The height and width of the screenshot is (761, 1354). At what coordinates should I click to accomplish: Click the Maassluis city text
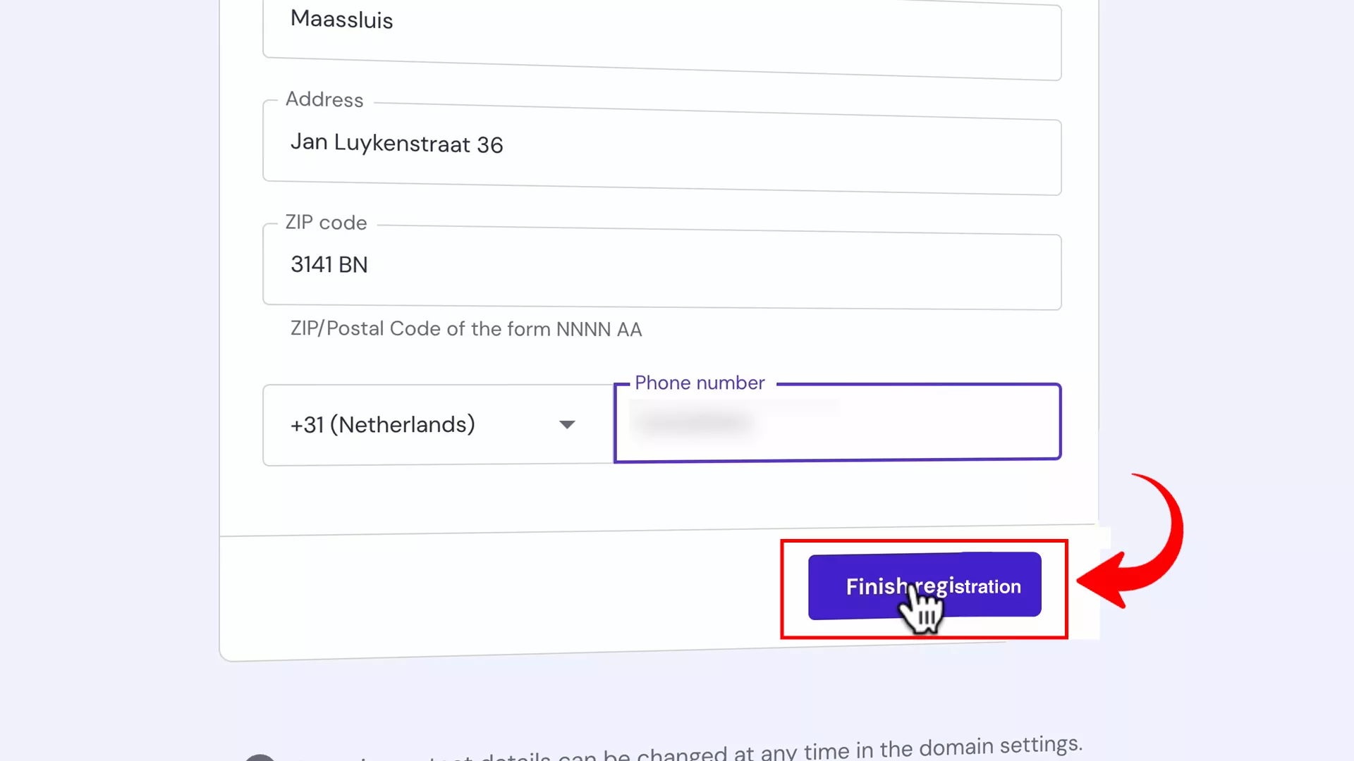point(341,20)
